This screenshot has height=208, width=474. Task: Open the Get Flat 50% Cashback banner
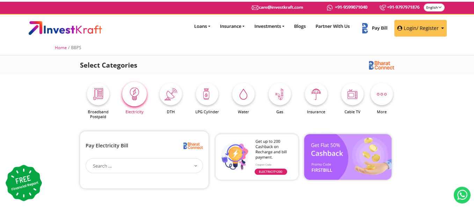[348, 157]
